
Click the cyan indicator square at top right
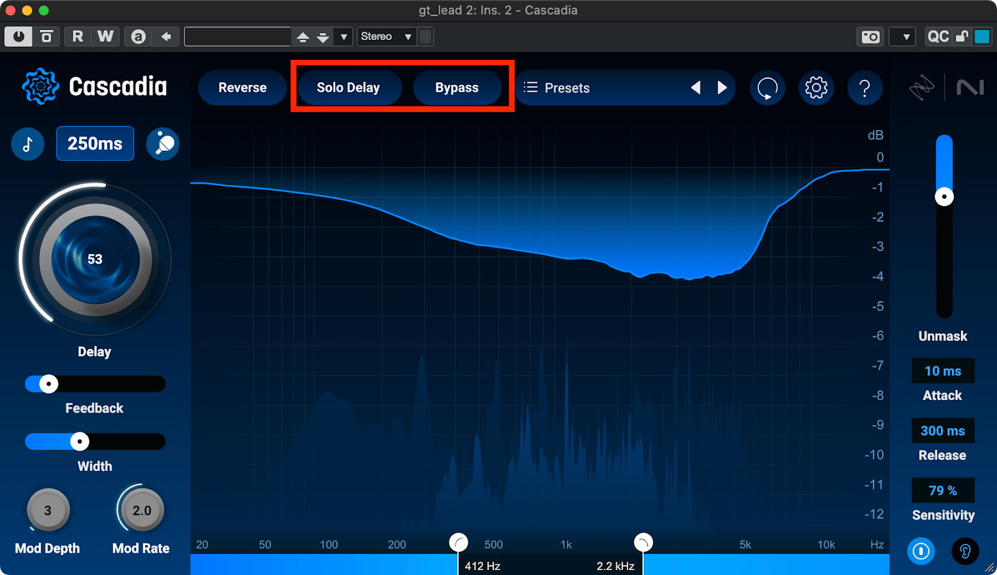coord(982,37)
